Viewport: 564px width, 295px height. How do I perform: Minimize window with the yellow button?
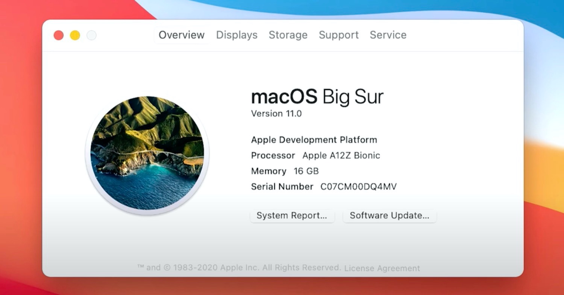click(x=75, y=35)
